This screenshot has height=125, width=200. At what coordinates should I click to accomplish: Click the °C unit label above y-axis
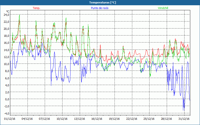(x=7, y=11)
